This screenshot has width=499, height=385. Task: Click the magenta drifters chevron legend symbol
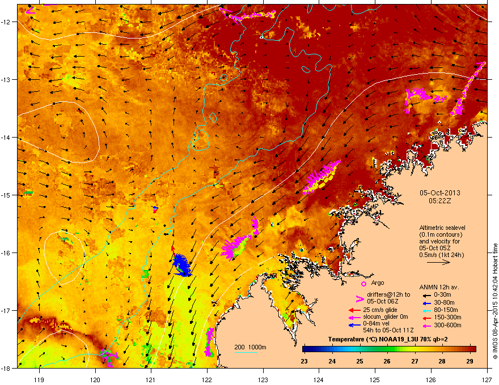tap(360, 298)
